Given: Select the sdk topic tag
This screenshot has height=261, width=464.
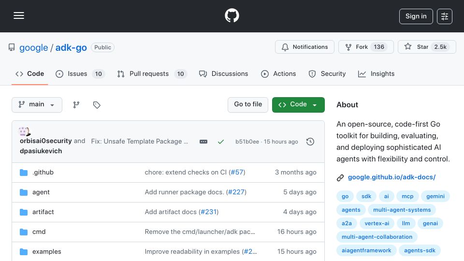Looking at the screenshot, I should (366, 196).
